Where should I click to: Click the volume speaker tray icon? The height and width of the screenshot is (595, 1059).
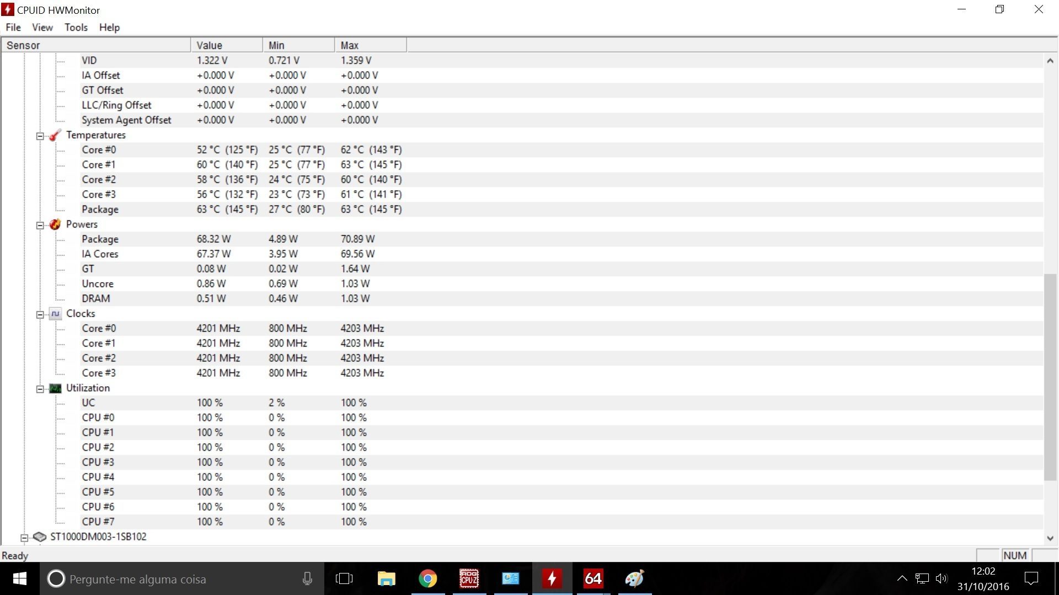[941, 578]
